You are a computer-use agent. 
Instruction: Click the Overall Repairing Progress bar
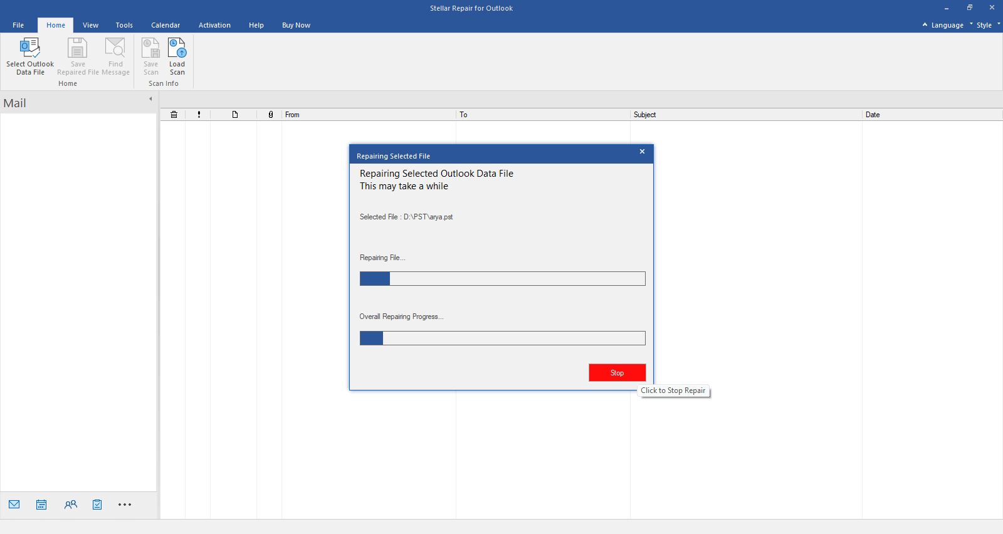pyautogui.click(x=503, y=338)
